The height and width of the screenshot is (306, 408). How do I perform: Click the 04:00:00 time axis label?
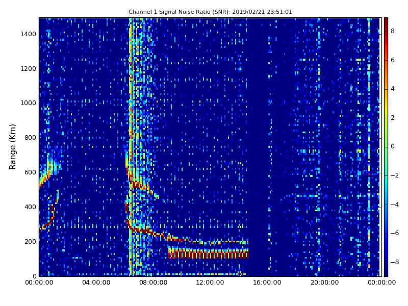coord(96,283)
